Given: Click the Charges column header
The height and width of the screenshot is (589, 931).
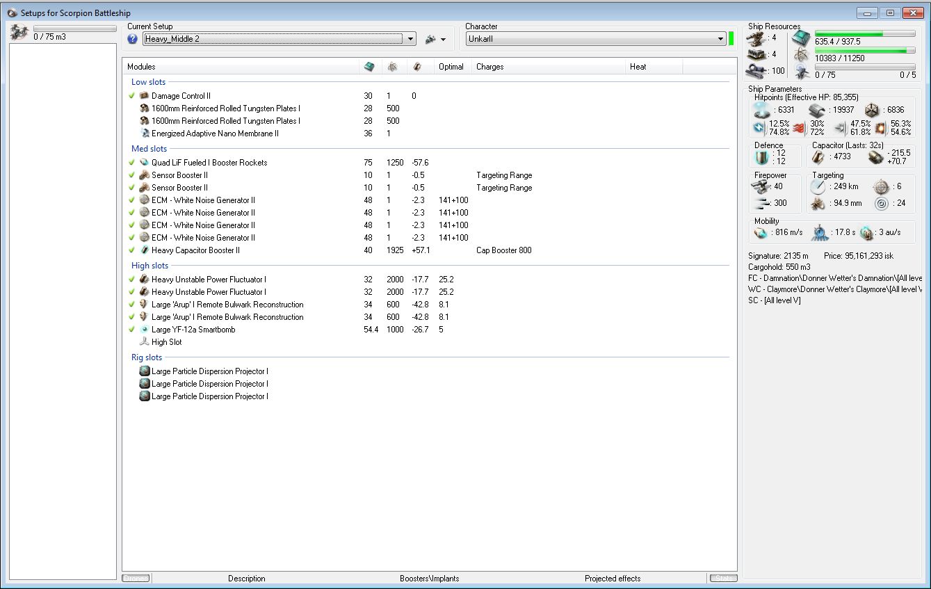Looking at the screenshot, I should coord(549,67).
